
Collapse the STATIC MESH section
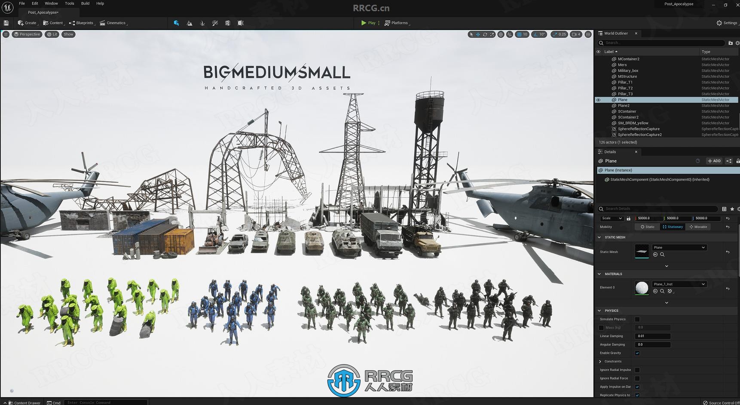(x=599, y=237)
